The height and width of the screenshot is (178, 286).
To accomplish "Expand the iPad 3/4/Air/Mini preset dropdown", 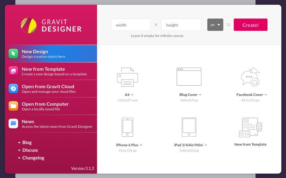I will tap(206, 145).
